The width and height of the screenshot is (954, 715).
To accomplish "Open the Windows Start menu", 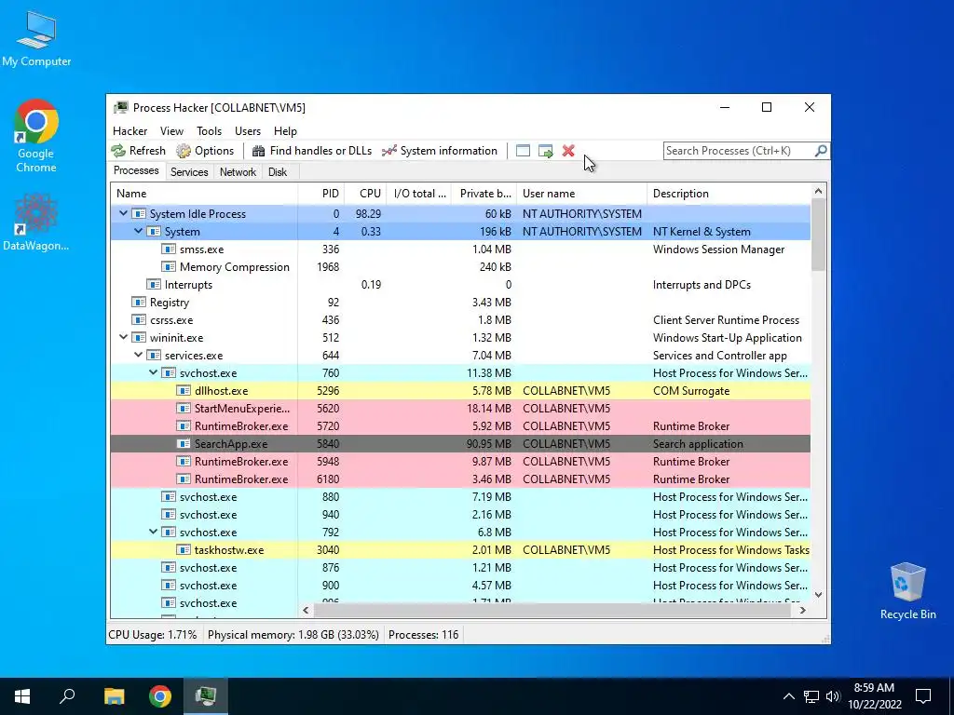I will [x=22, y=696].
